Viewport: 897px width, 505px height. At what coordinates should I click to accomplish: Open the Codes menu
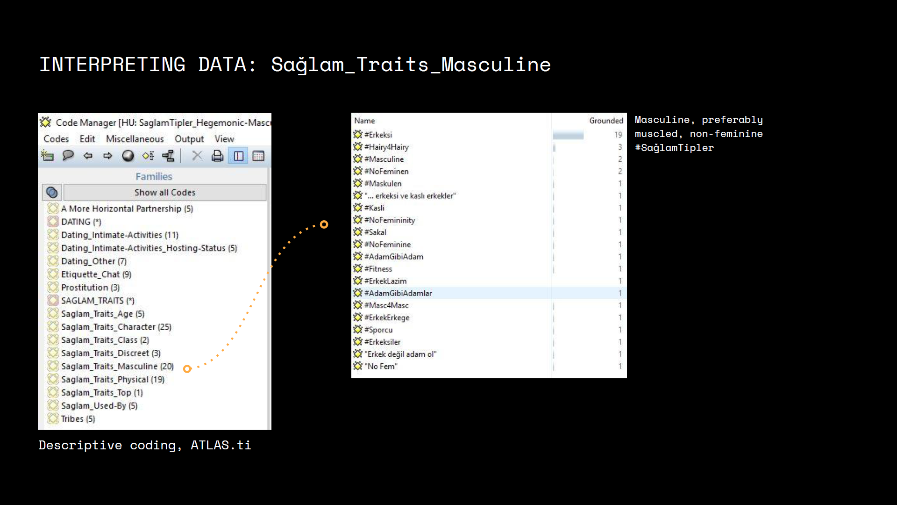(x=56, y=139)
